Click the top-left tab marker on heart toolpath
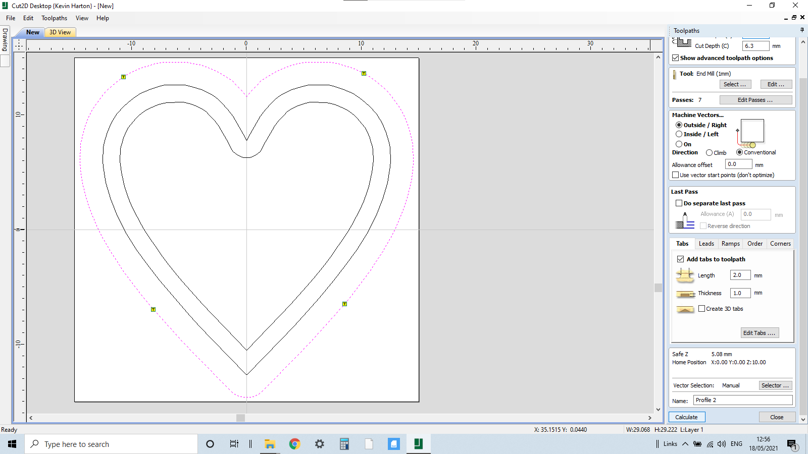Viewport: 808px width, 454px height. pyautogui.click(x=123, y=77)
